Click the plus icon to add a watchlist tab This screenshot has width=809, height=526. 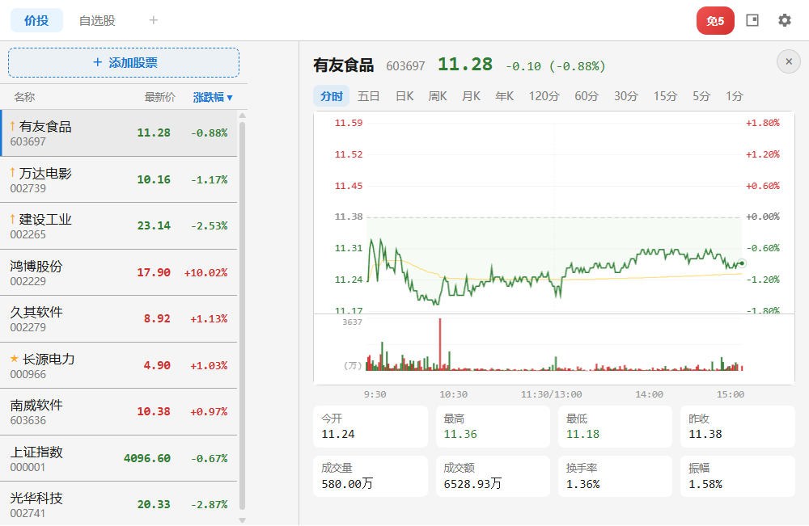tap(153, 19)
